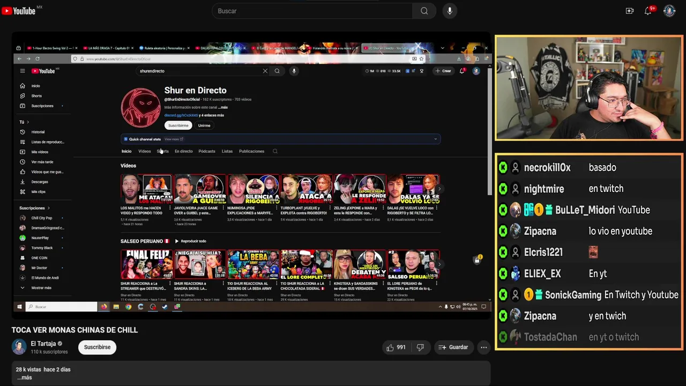Open the inner page hamburger guide menu
Screen dimensions: 686x386
[23, 71]
